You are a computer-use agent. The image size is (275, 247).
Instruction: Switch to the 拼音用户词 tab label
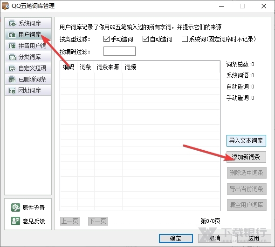33,46
